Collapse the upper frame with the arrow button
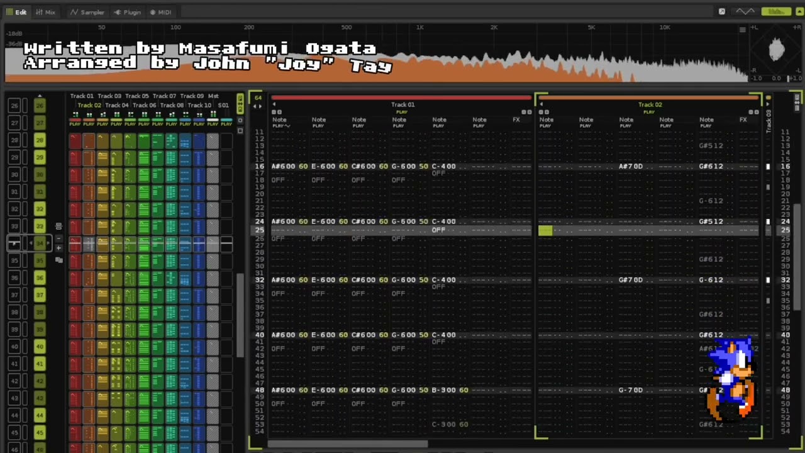 click(800, 11)
